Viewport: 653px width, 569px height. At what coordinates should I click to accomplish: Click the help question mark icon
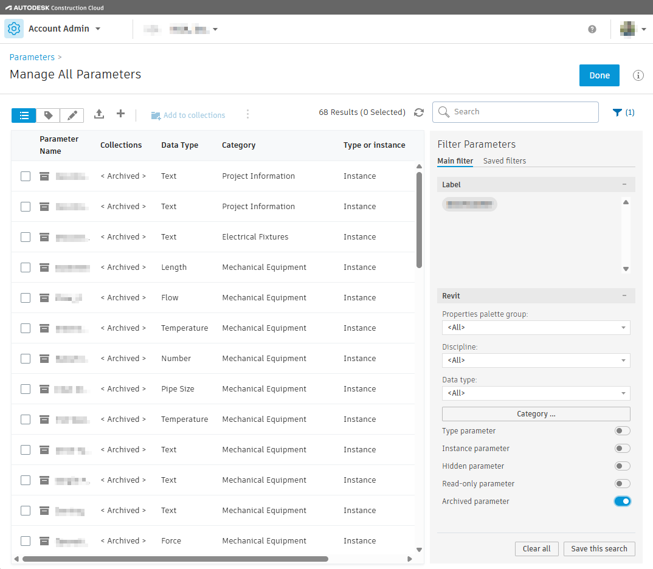click(x=592, y=29)
